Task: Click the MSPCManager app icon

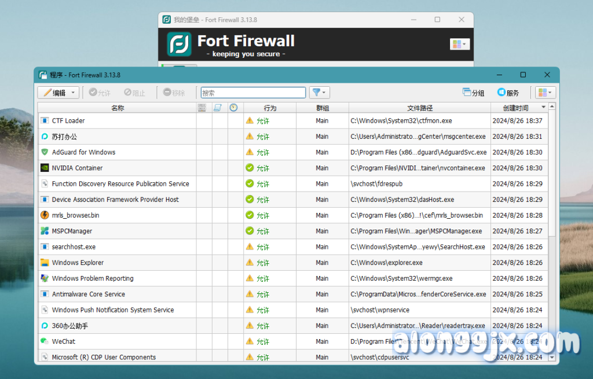Action: pos(45,231)
